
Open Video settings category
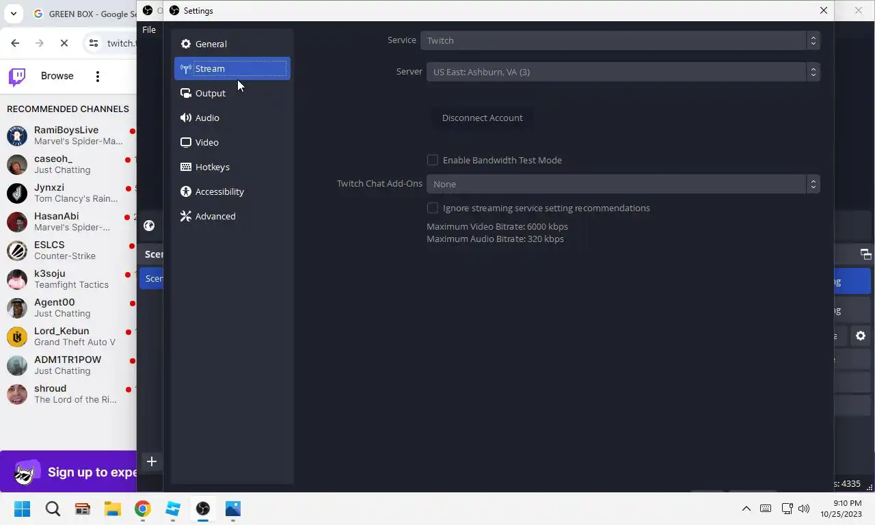click(x=232, y=142)
